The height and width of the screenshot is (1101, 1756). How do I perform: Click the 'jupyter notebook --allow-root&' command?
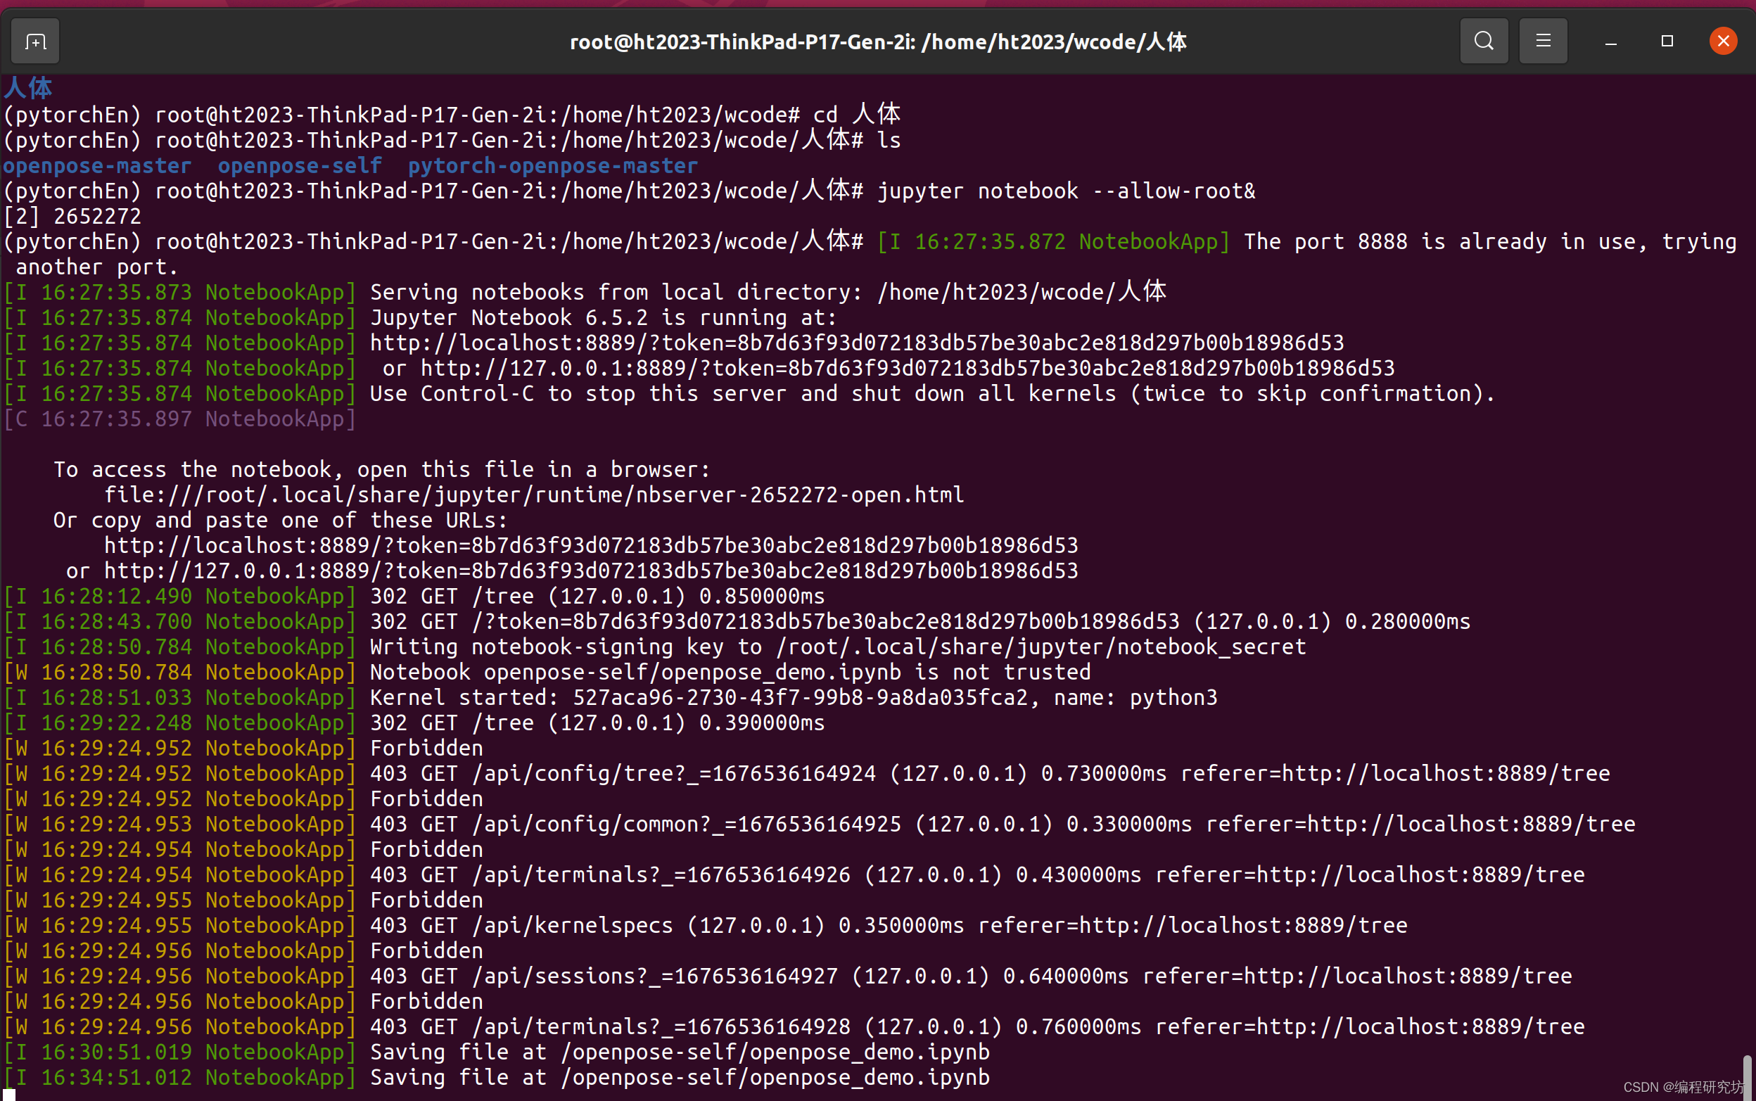coord(1065,191)
